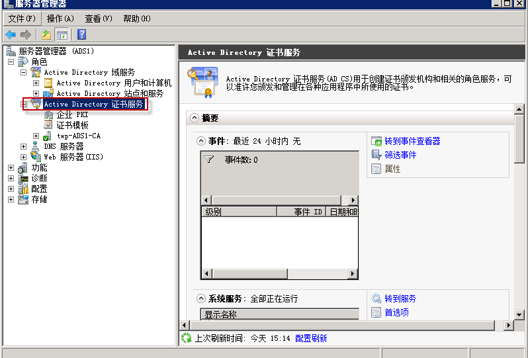
Task: Click the refresh icon beside 上次刷新时间
Action: (x=186, y=337)
